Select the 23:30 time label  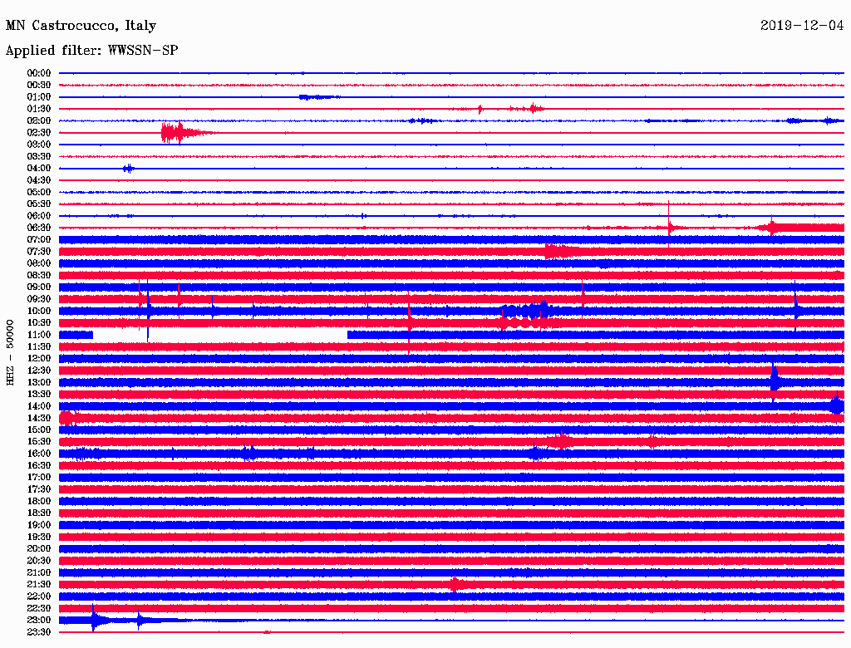[x=39, y=632]
